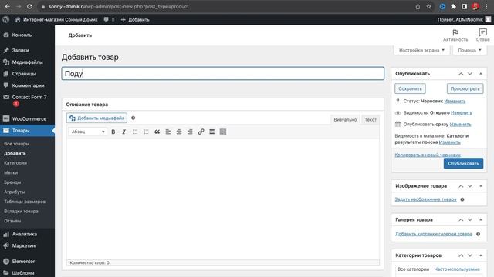The height and width of the screenshot is (277, 494).
Task: Click help icon beside gallery link
Action: (479, 234)
